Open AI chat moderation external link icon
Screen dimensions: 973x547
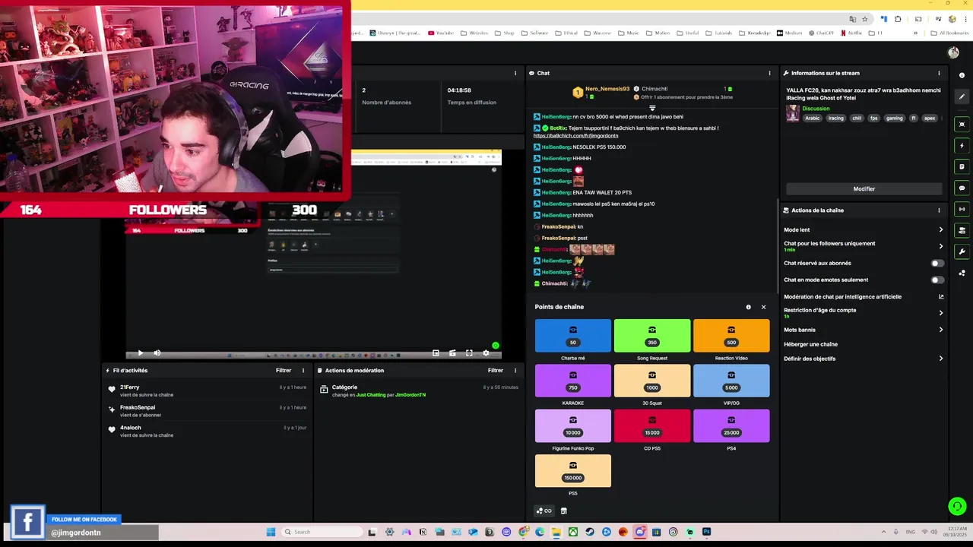941,297
